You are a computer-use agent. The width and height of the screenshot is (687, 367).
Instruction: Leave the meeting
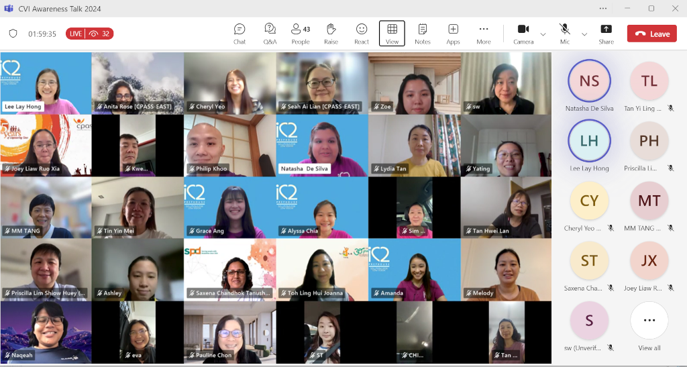tap(651, 34)
